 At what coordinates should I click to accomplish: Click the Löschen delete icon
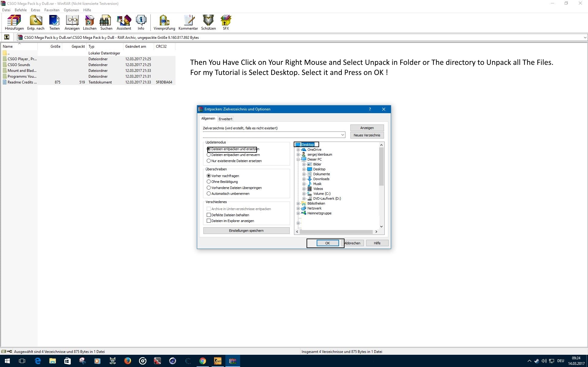click(89, 23)
